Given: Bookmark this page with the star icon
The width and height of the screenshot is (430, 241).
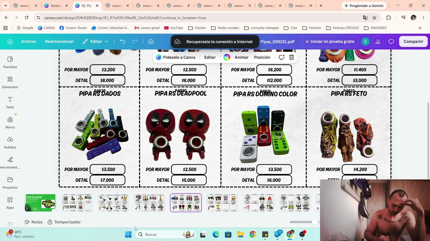Looking at the screenshot, I should coord(374,18).
